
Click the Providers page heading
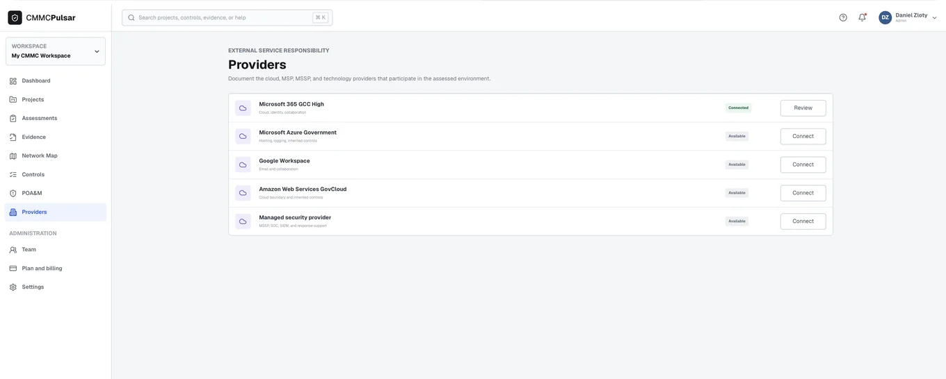pos(257,65)
